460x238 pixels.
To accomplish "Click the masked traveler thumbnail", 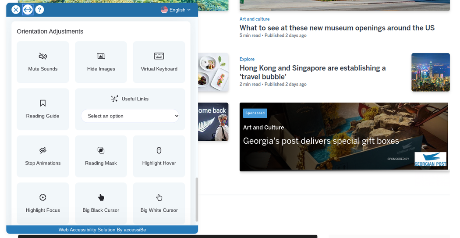I will [x=213, y=122].
